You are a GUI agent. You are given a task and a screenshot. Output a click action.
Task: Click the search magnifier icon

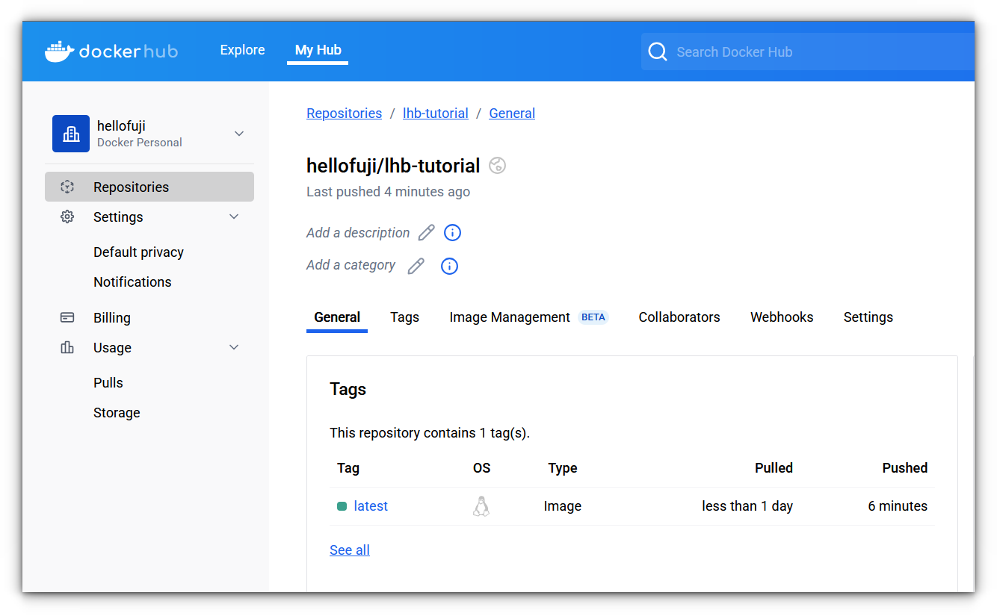[658, 52]
